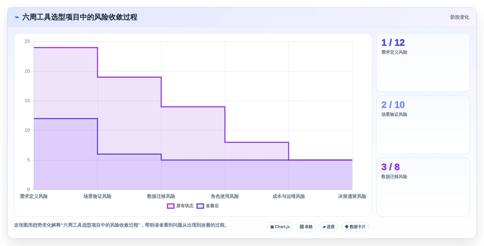The image size is (484, 246).
Task: Click the description sentence below the chart
Action: pos(121,225)
